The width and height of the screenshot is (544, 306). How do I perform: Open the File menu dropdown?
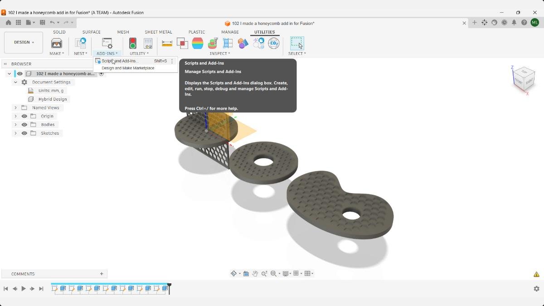click(30, 23)
